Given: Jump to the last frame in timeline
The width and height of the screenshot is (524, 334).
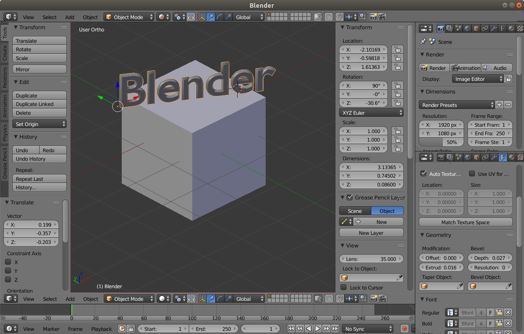Looking at the screenshot, I should (335, 329).
